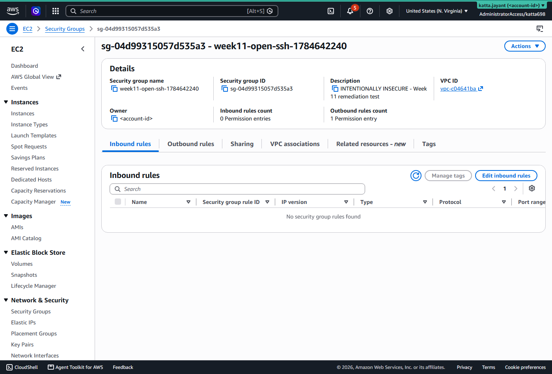Go to previous page of rules
Screen dimensions: 552x374
click(x=494, y=189)
